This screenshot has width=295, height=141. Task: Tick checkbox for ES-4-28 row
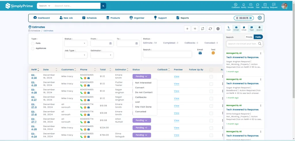pyautogui.click(x=211, y=91)
